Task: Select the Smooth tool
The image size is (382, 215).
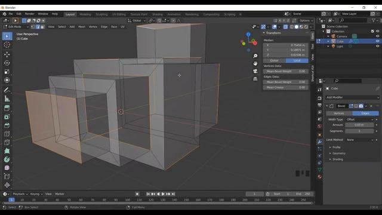Action: click(7, 168)
